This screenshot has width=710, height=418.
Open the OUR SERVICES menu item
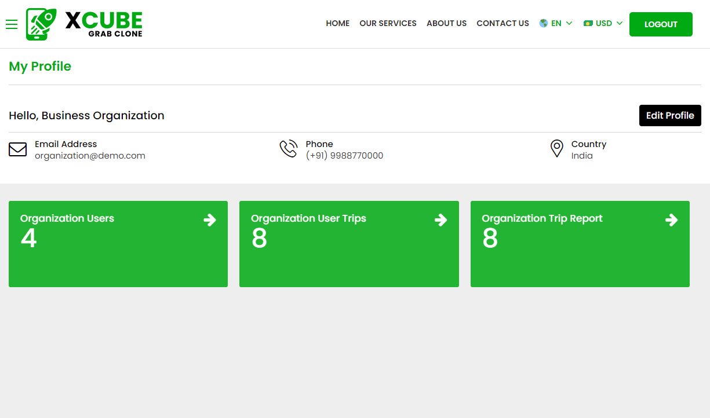click(x=388, y=24)
